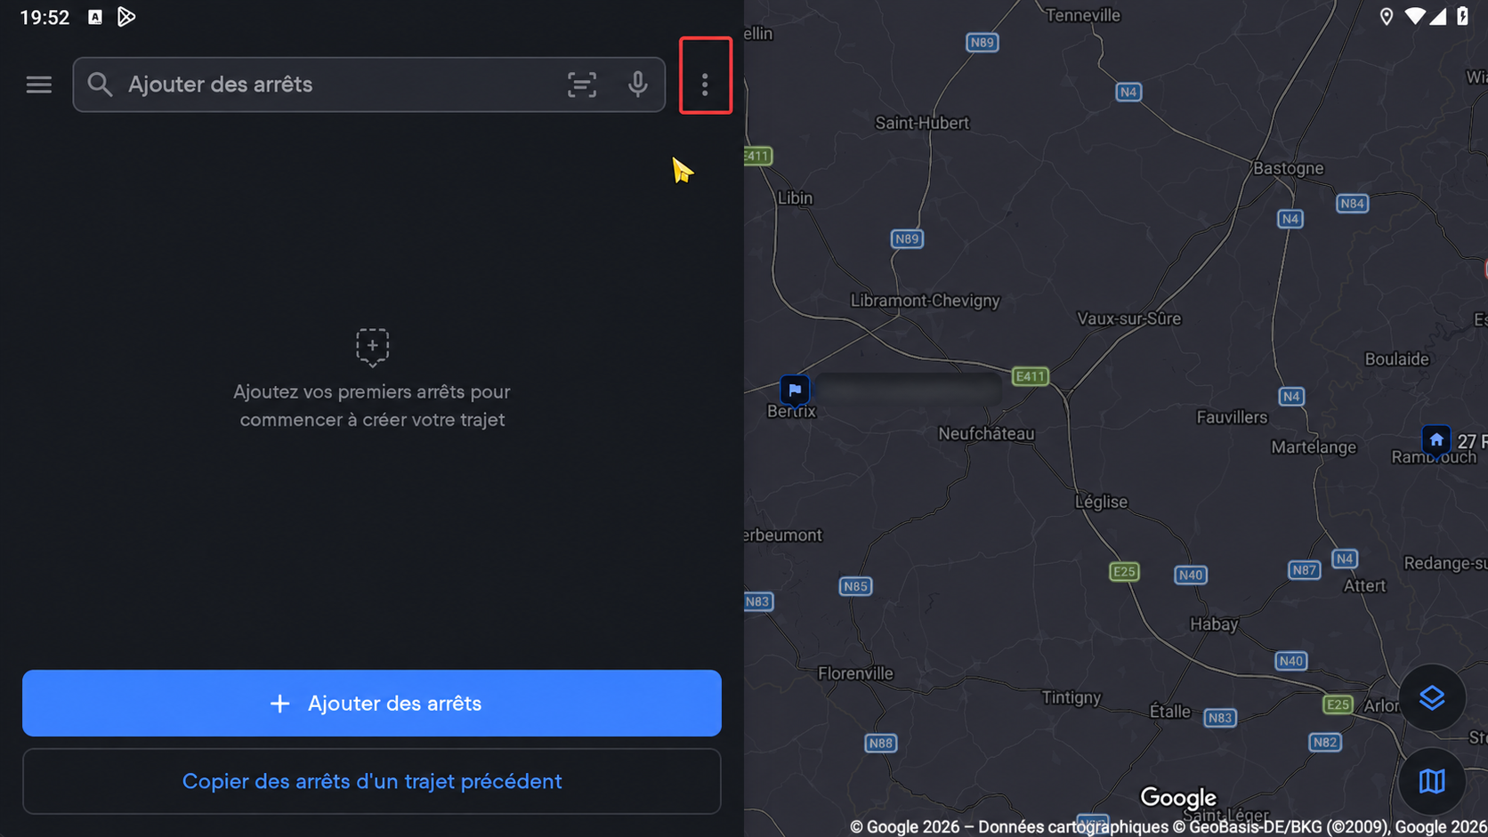Tap the barcode scan icon in search bar
Screen dimensions: 1488x837
pos(582,85)
